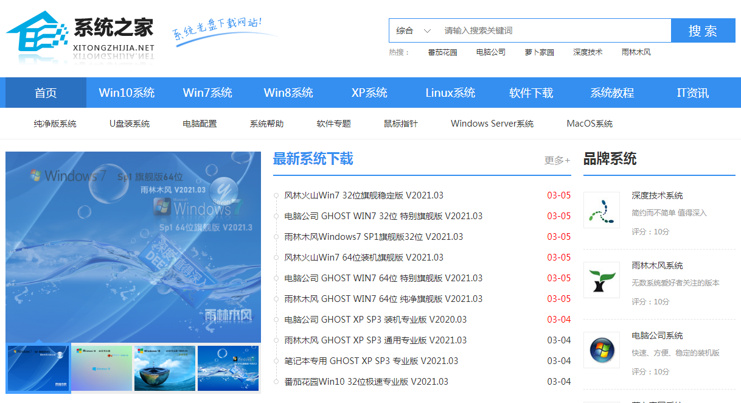The image size is (741, 403).
Task: Open hot search link 深度技术
Action: (588, 52)
